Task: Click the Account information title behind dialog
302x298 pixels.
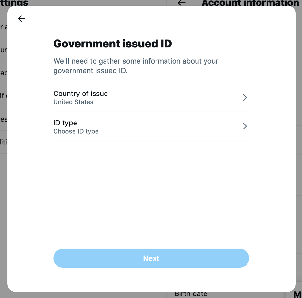Action: coord(250,3)
